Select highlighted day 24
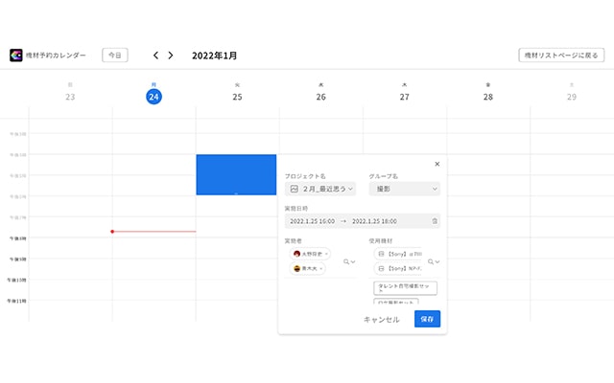Screen dimensions: 614x383 point(153,97)
